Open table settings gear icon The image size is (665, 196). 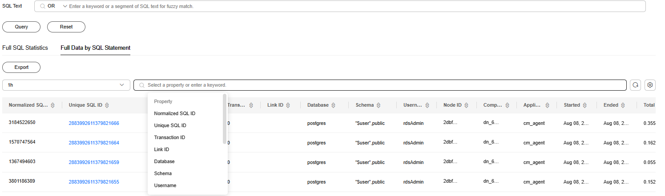pyautogui.click(x=650, y=85)
